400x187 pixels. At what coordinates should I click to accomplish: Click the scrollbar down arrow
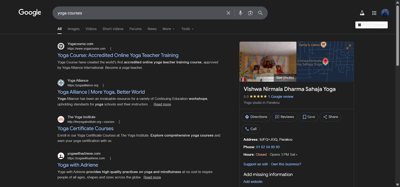[x=397, y=185]
